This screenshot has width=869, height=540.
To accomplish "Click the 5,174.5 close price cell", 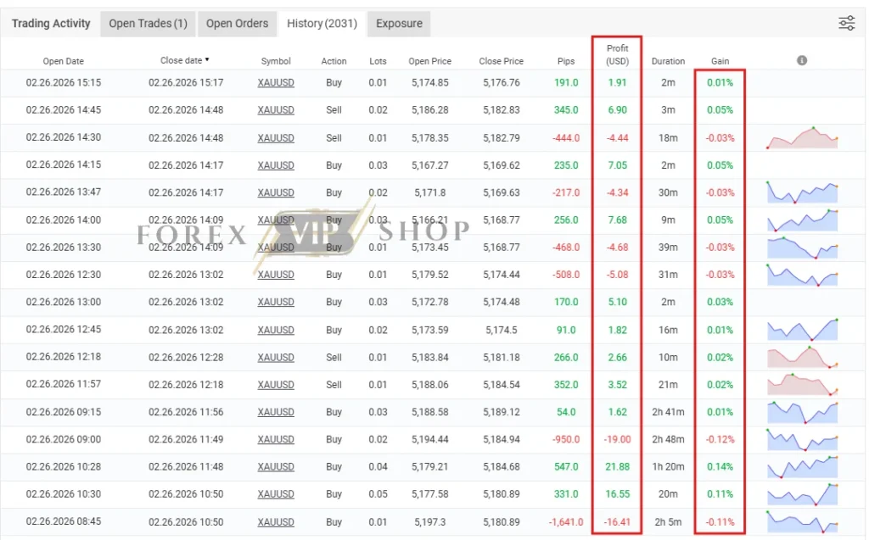I will point(501,330).
